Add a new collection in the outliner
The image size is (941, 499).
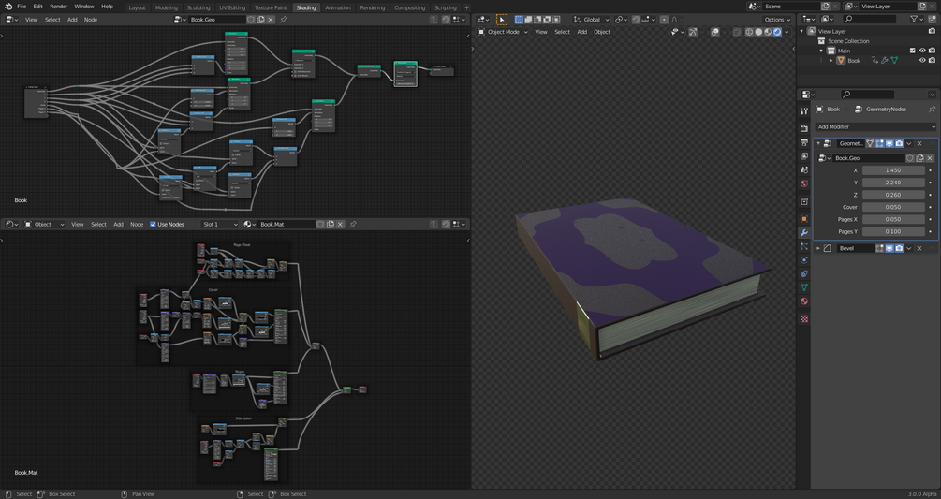tap(932, 20)
